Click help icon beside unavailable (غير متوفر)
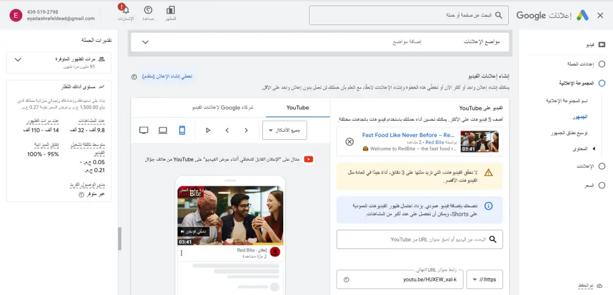The image size is (613, 295). (82, 194)
